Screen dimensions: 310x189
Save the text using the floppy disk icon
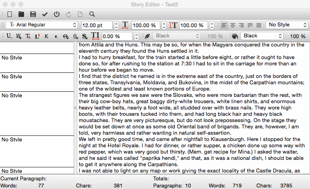(x=33, y=14)
